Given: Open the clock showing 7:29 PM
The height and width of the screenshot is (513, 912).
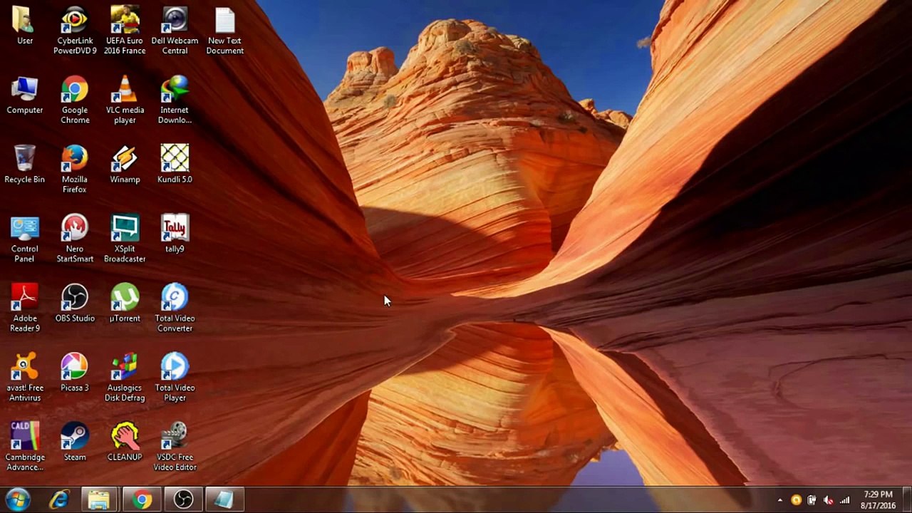Looking at the screenshot, I should click(878, 499).
